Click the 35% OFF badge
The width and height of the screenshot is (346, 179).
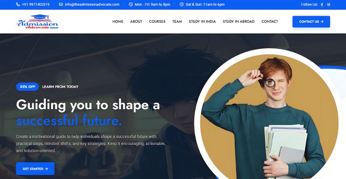coord(27,86)
